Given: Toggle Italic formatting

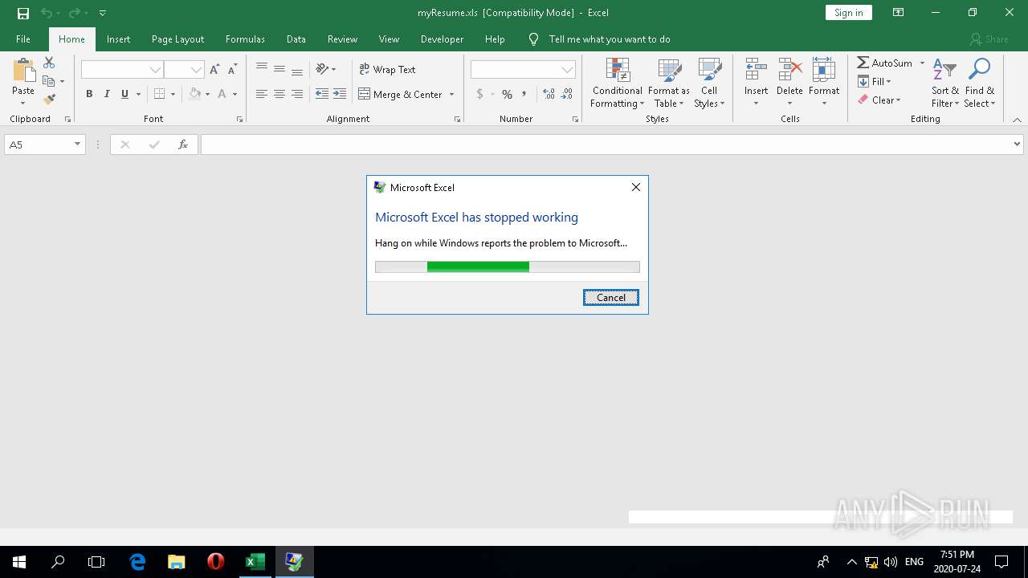Looking at the screenshot, I should 107,94.
